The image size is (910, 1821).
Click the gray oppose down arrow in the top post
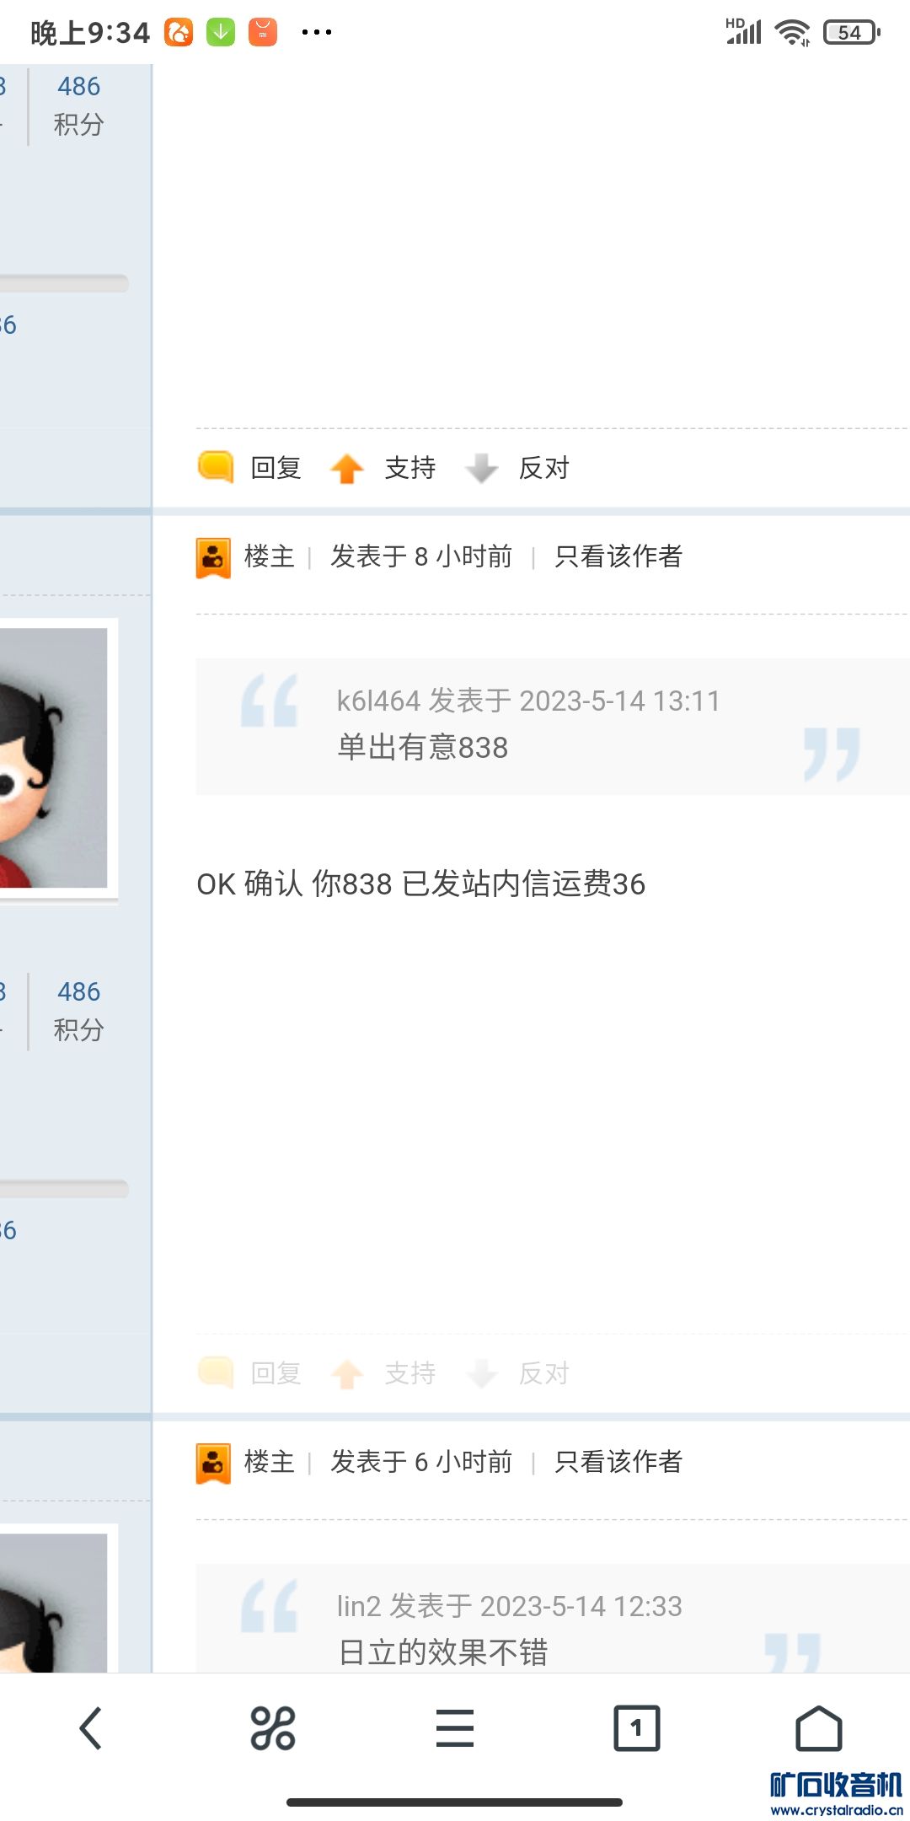click(482, 468)
